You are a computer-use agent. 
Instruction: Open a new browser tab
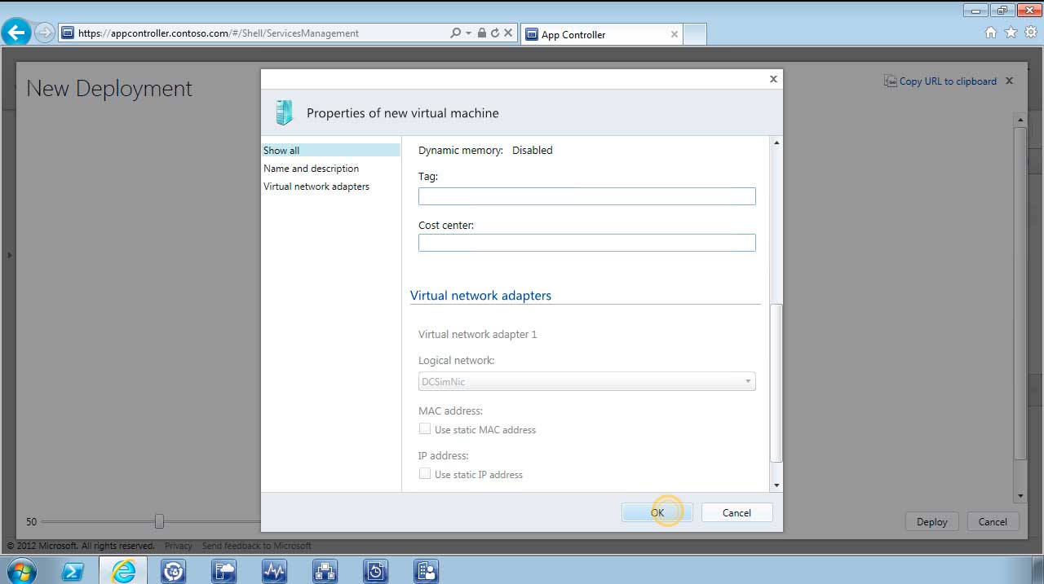(x=694, y=34)
